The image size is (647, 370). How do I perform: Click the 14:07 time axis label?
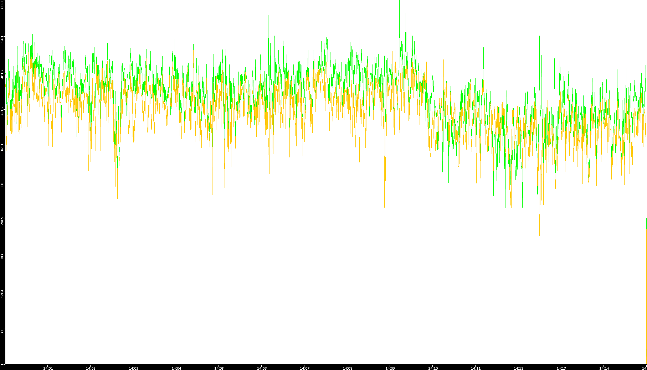click(x=304, y=368)
